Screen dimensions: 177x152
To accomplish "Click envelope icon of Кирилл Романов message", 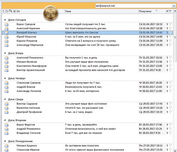I will pos(6,41).
